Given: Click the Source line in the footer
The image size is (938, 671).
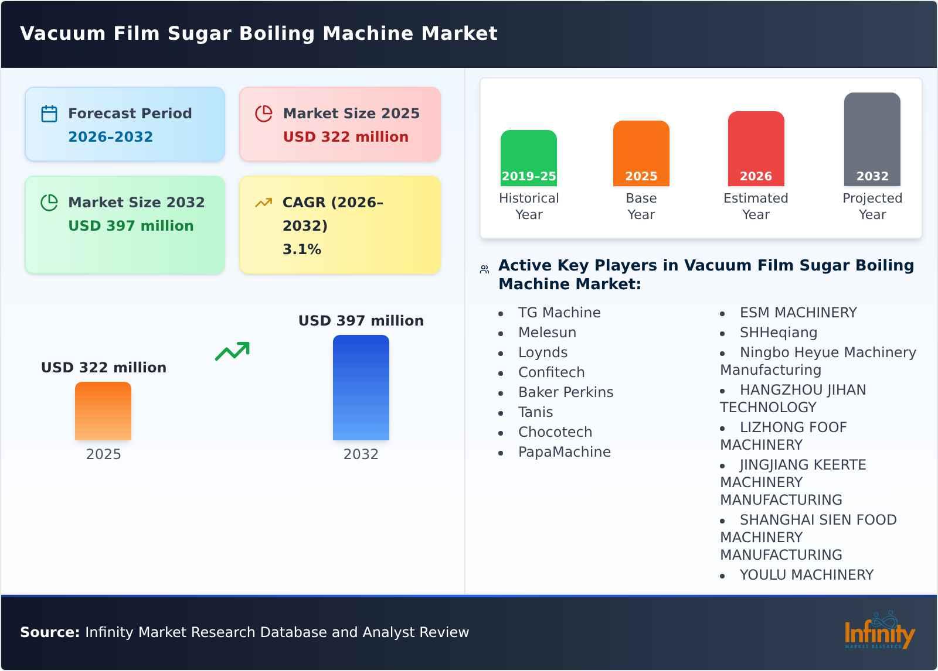Looking at the screenshot, I should pos(244,632).
